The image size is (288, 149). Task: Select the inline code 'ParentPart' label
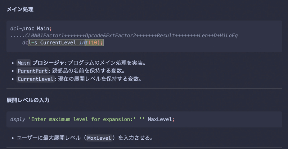point(32,71)
